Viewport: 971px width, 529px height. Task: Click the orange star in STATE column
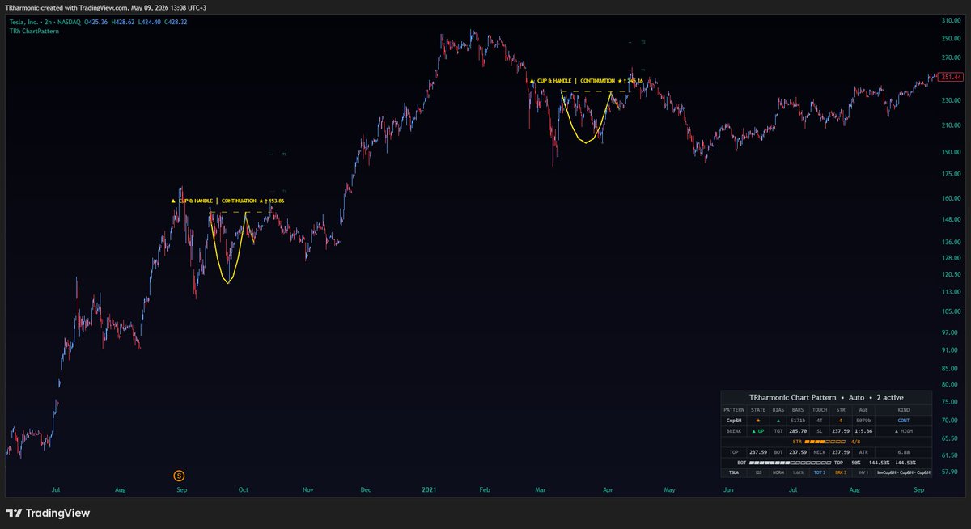pos(758,421)
